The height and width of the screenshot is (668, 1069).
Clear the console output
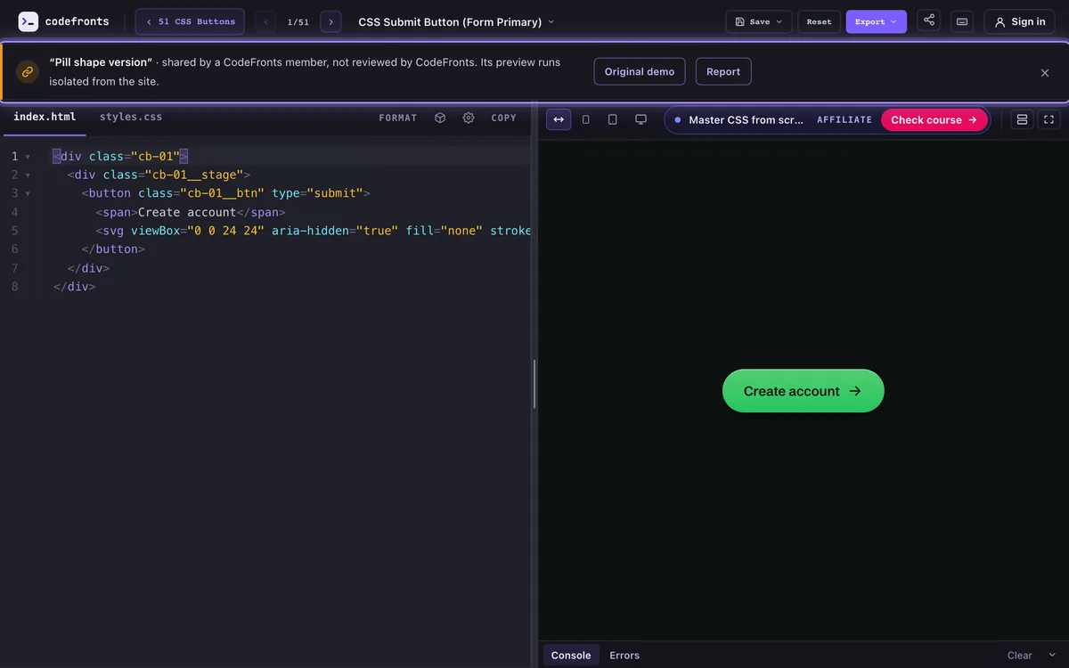1020,656
